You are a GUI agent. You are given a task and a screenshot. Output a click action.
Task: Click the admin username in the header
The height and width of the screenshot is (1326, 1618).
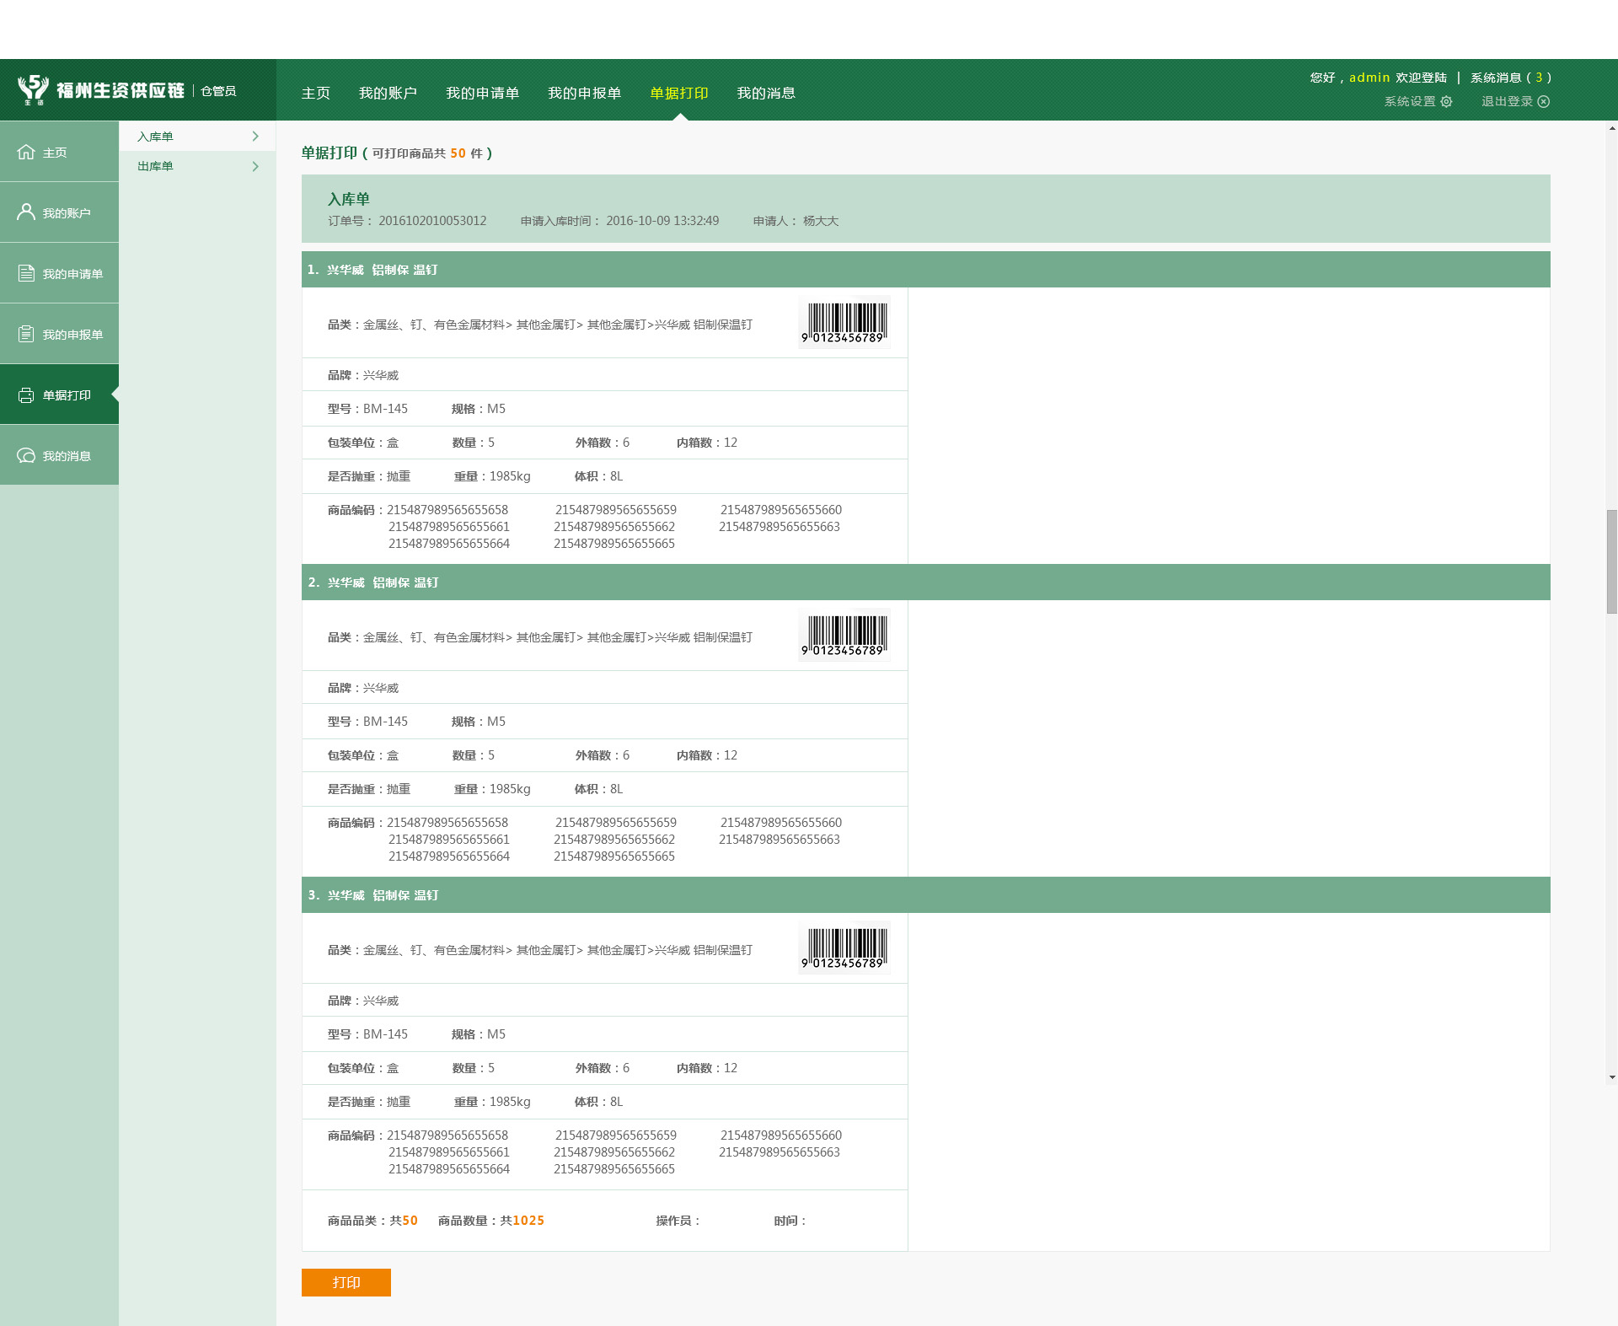1369,78
